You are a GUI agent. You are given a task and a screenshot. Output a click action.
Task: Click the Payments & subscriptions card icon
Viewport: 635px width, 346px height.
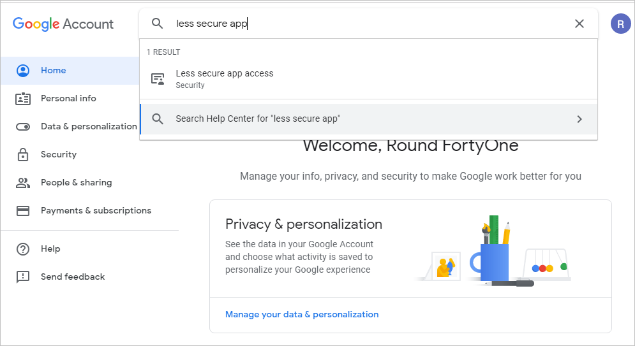(x=23, y=211)
